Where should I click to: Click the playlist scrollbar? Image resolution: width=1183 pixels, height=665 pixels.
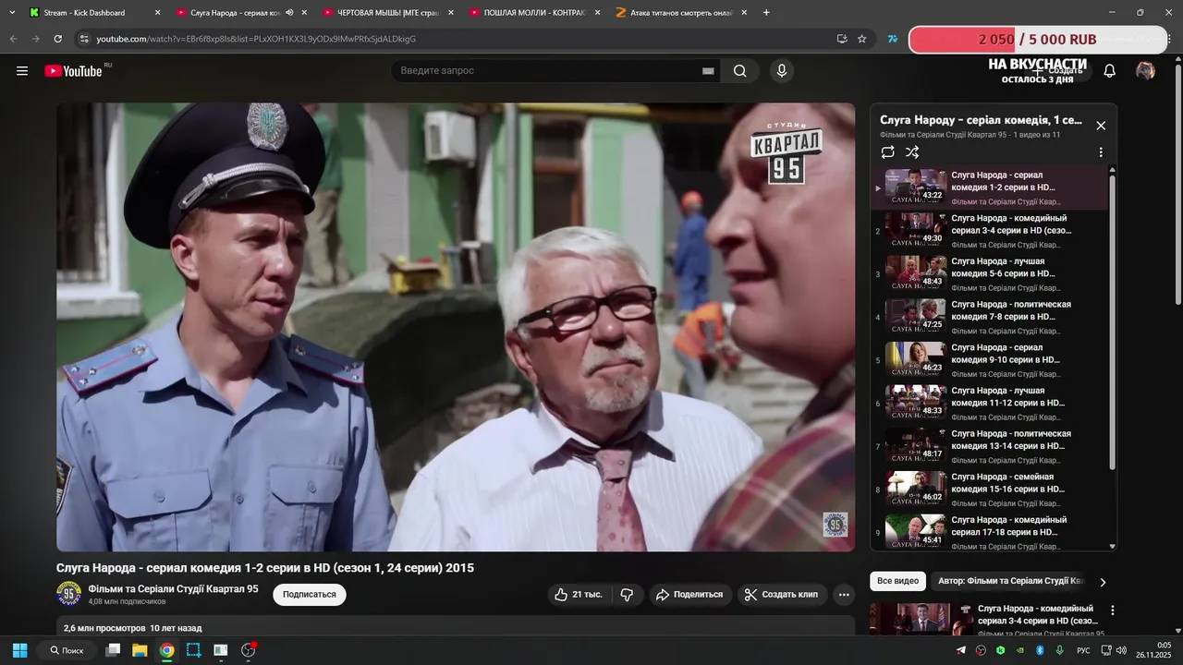[1112, 323]
